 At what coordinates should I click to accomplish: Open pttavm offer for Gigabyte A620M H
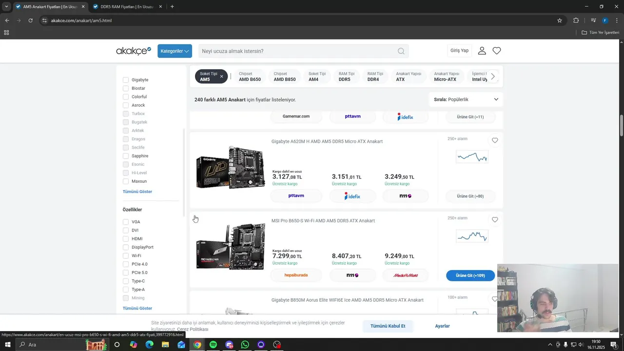pos(296,195)
